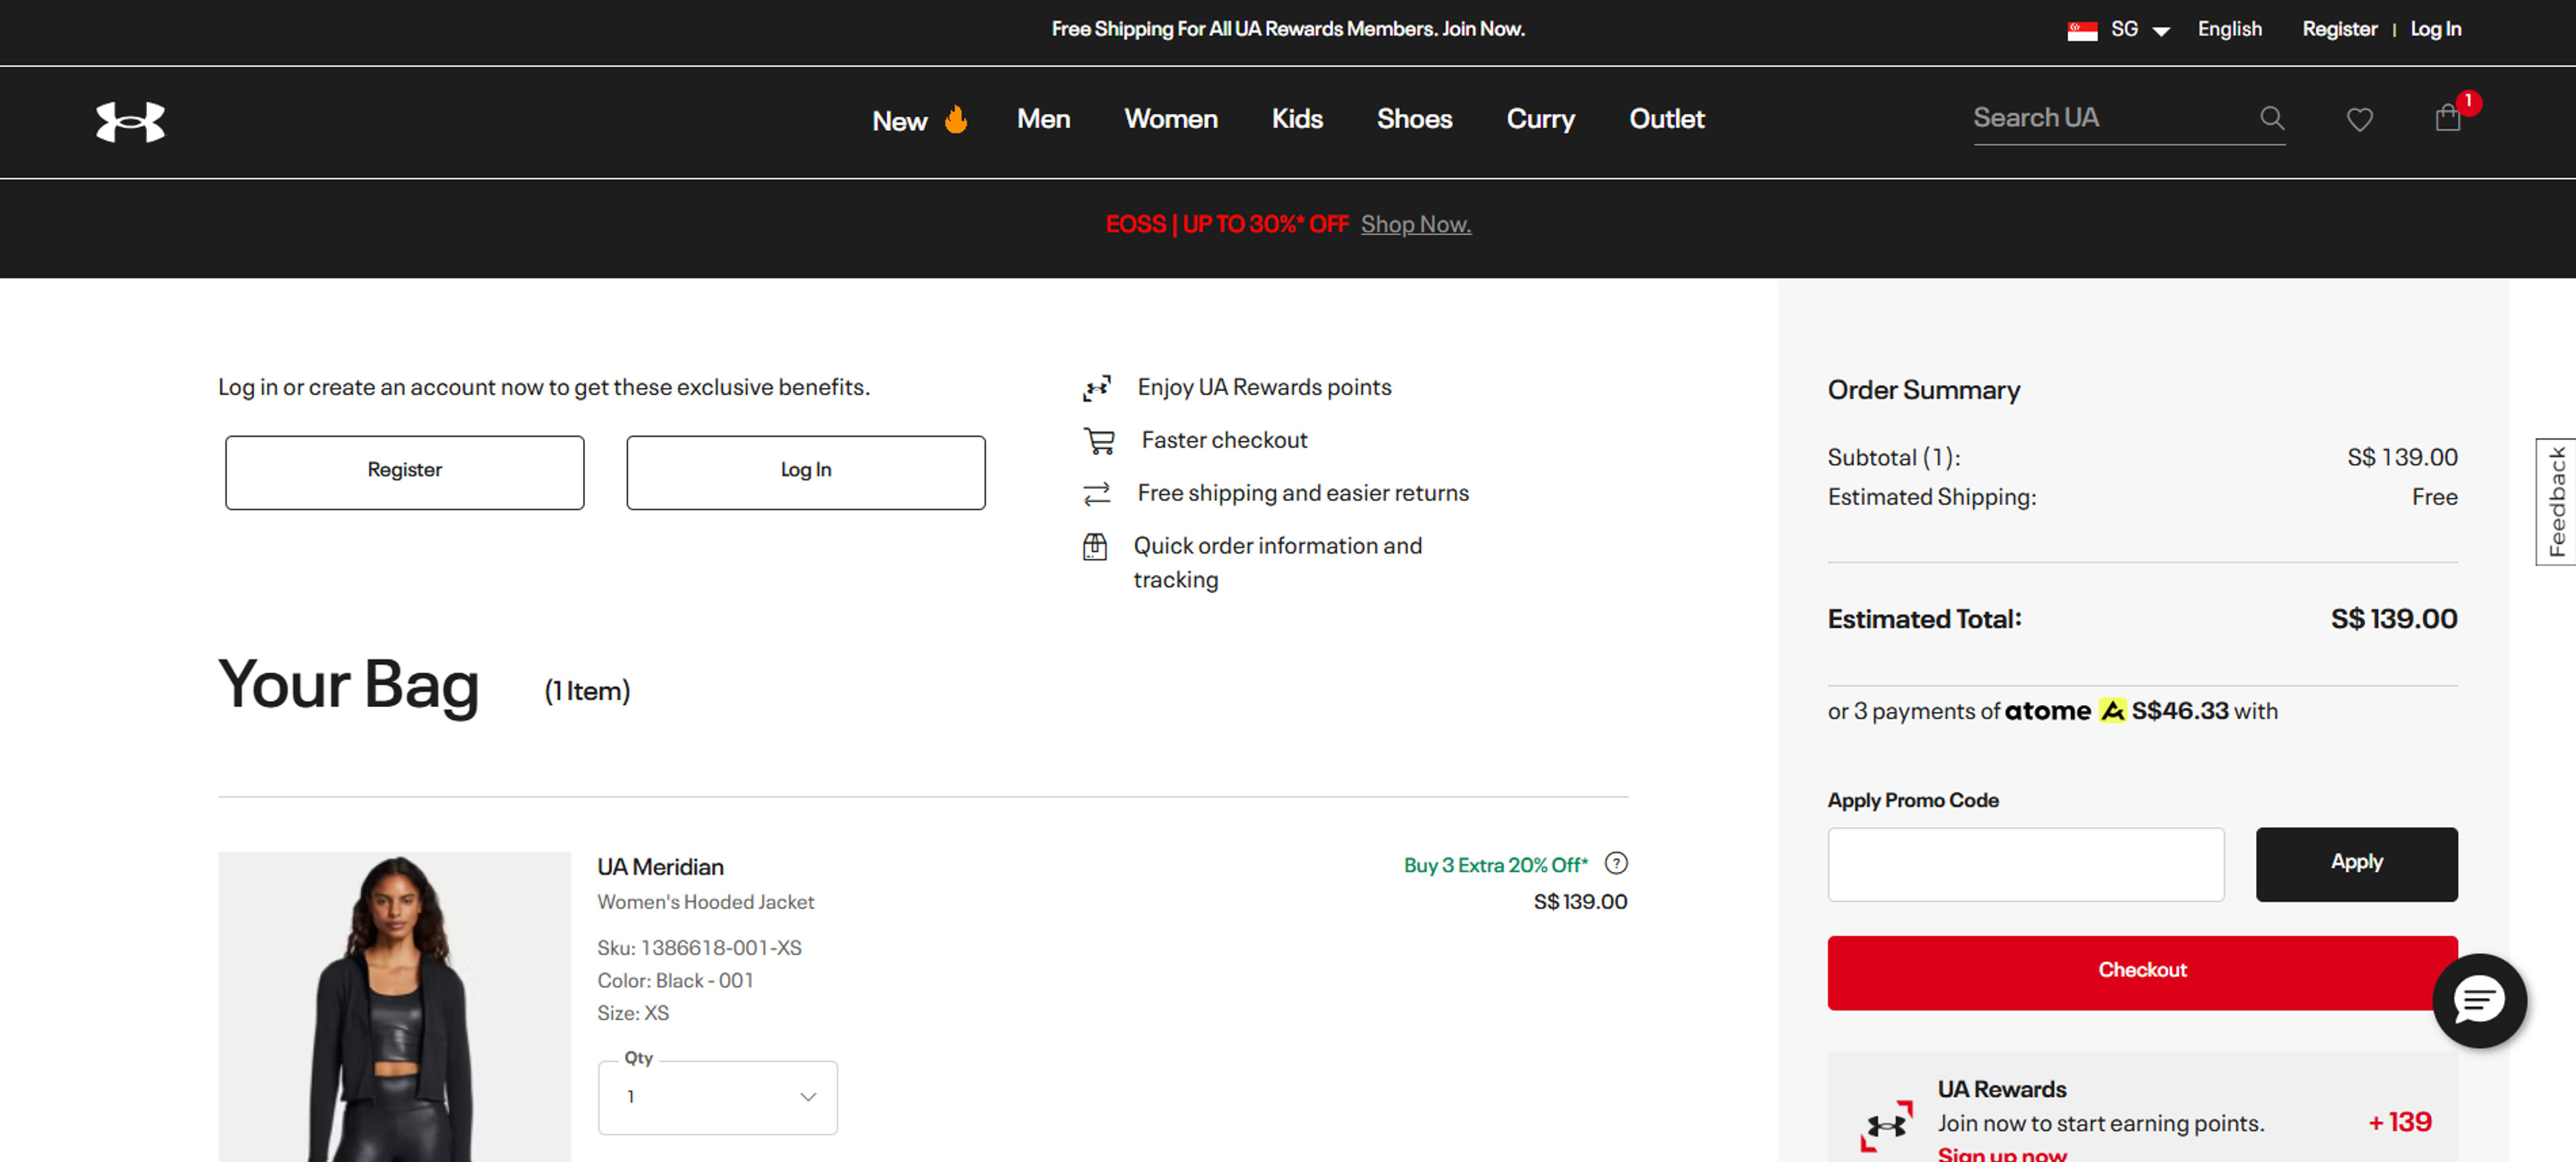Click the UA Meridian product title
Screen dimensions: 2576x1162
coord(660,867)
